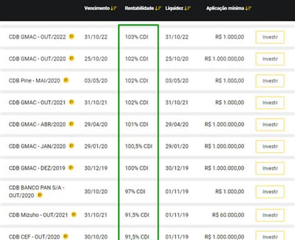
Task: Click the 101% CDI rentabilidade value
Action: 136,125
